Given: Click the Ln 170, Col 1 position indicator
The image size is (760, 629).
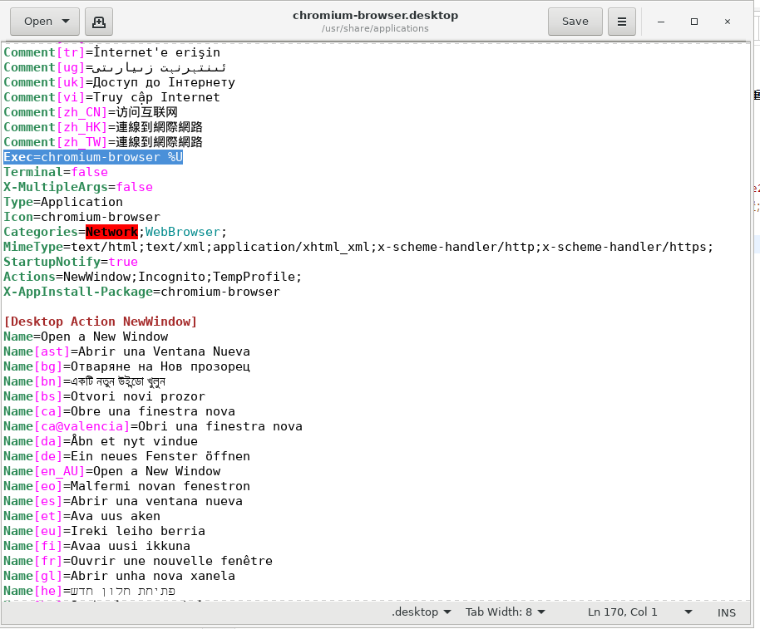Looking at the screenshot, I should point(622,612).
